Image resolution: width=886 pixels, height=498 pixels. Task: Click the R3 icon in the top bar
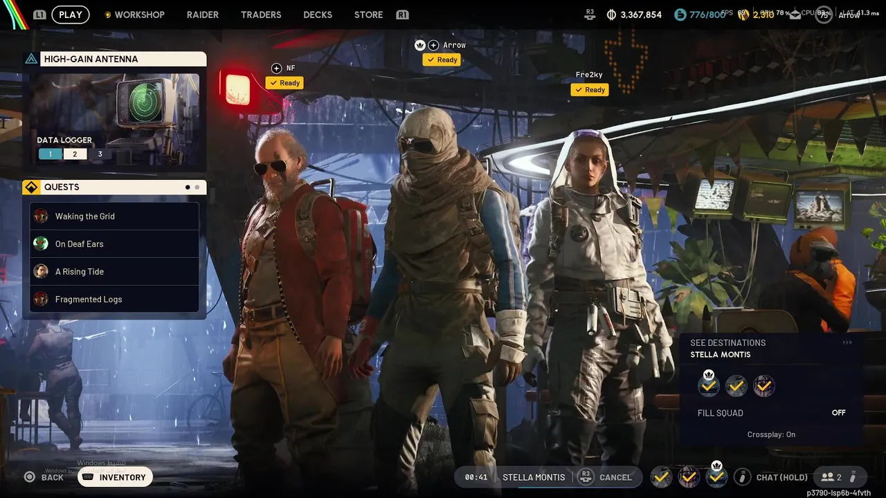(590, 14)
